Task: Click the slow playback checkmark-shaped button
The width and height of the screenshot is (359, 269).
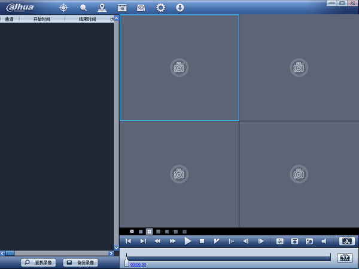Action: coord(217,241)
